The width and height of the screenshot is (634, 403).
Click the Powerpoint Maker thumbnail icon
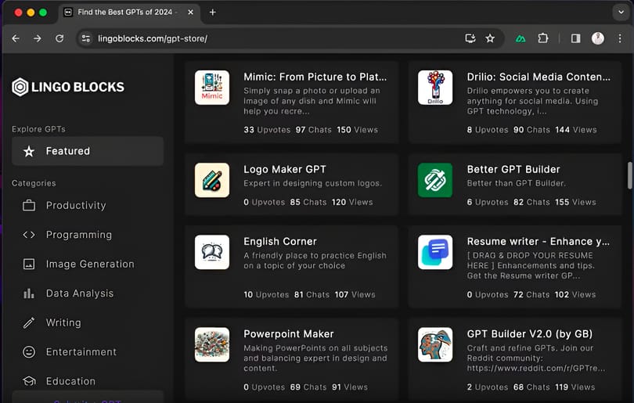click(x=212, y=344)
